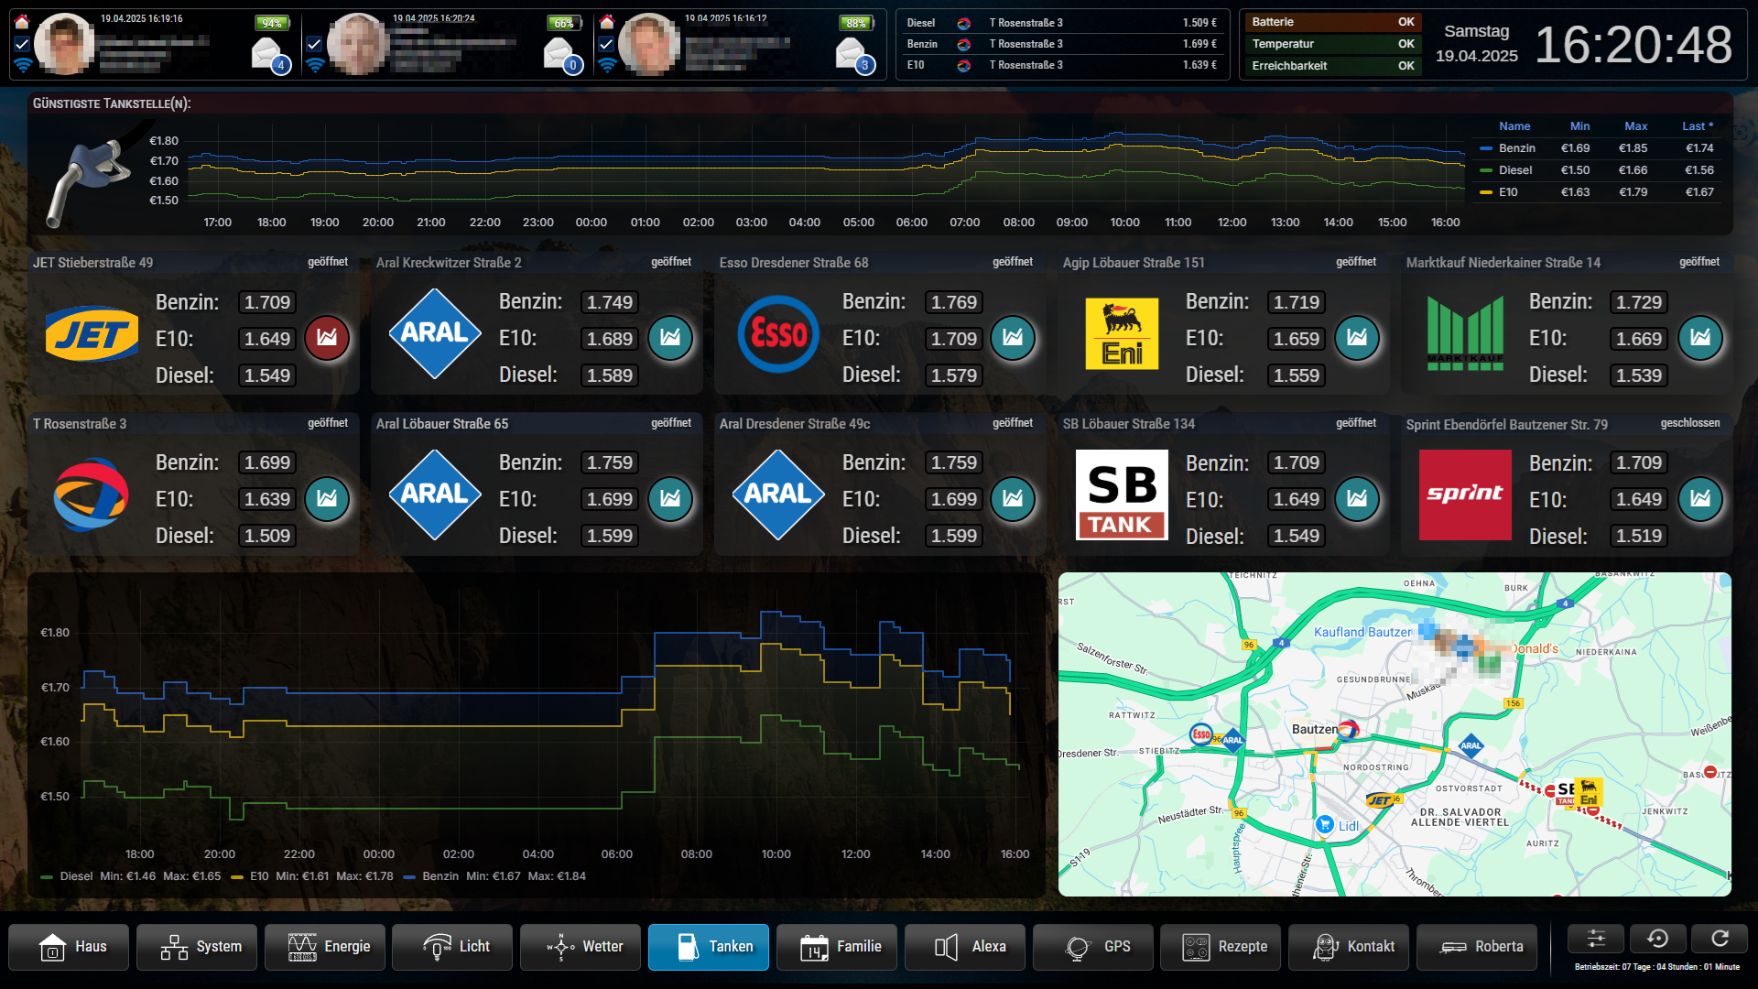The width and height of the screenshot is (1758, 989).
Task: Click the restore/reset circular arrow icon
Action: point(1657,939)
